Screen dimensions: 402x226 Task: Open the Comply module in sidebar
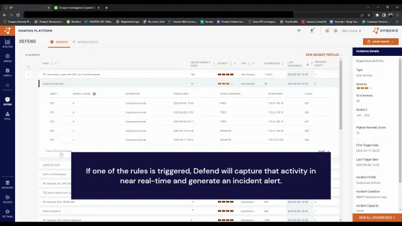coord(8,72)
